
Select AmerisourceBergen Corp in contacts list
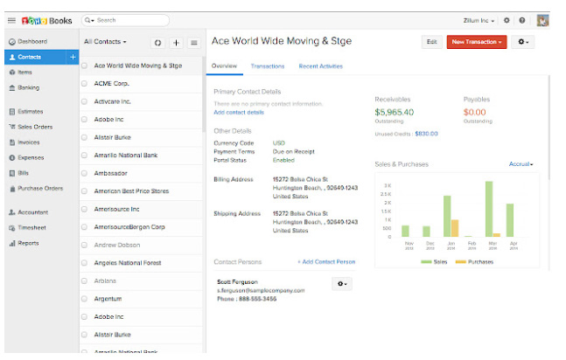(141, 227)
